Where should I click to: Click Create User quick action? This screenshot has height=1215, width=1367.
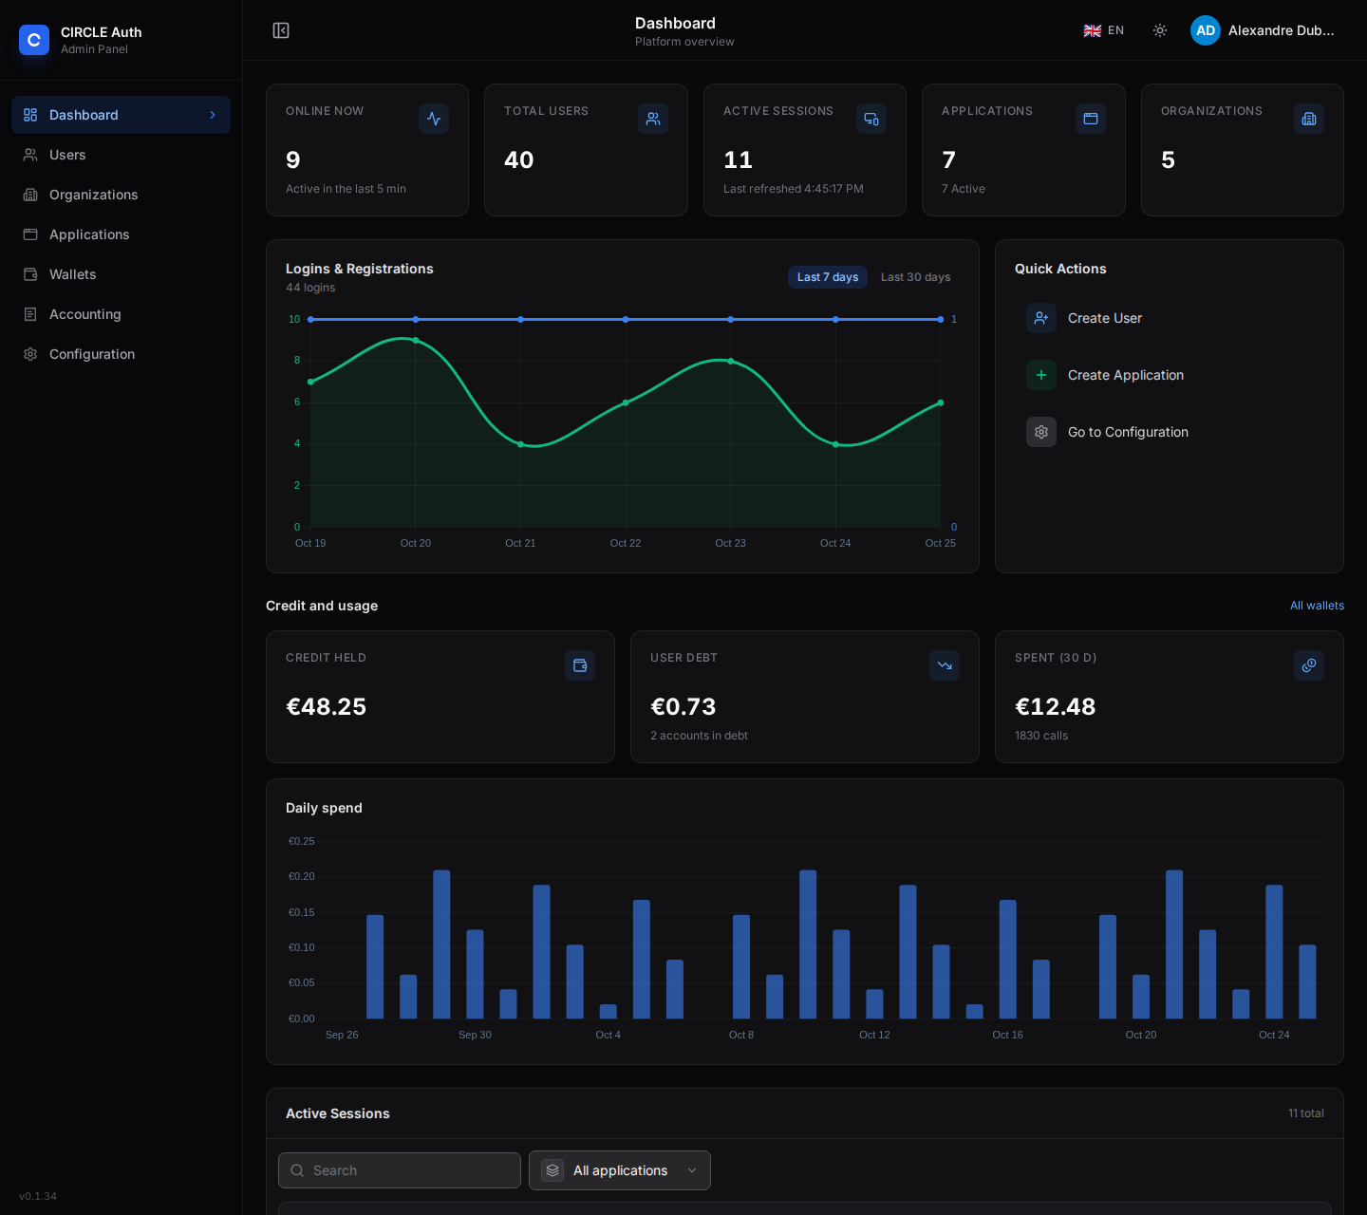pyautogui.click(x=1170, y=318)
